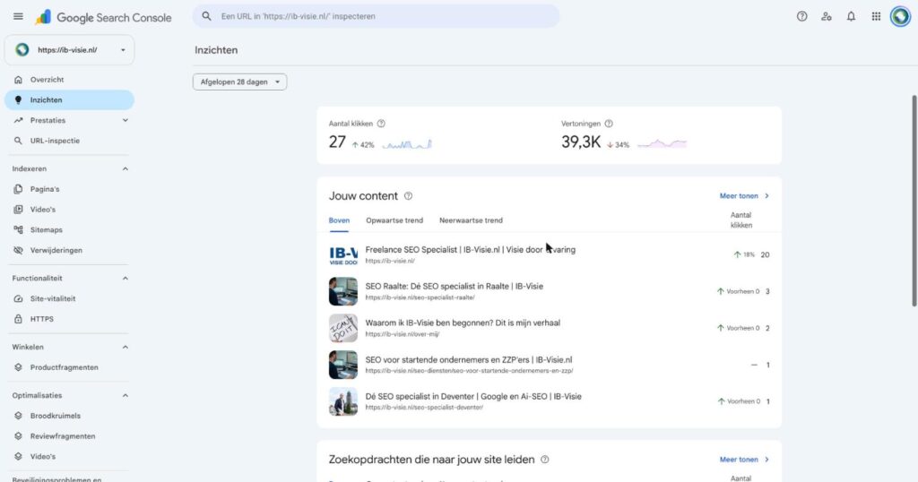Click Meer tonen in Jouw content
Viewport: 918px width, 482px height.
tap(744, 196)
